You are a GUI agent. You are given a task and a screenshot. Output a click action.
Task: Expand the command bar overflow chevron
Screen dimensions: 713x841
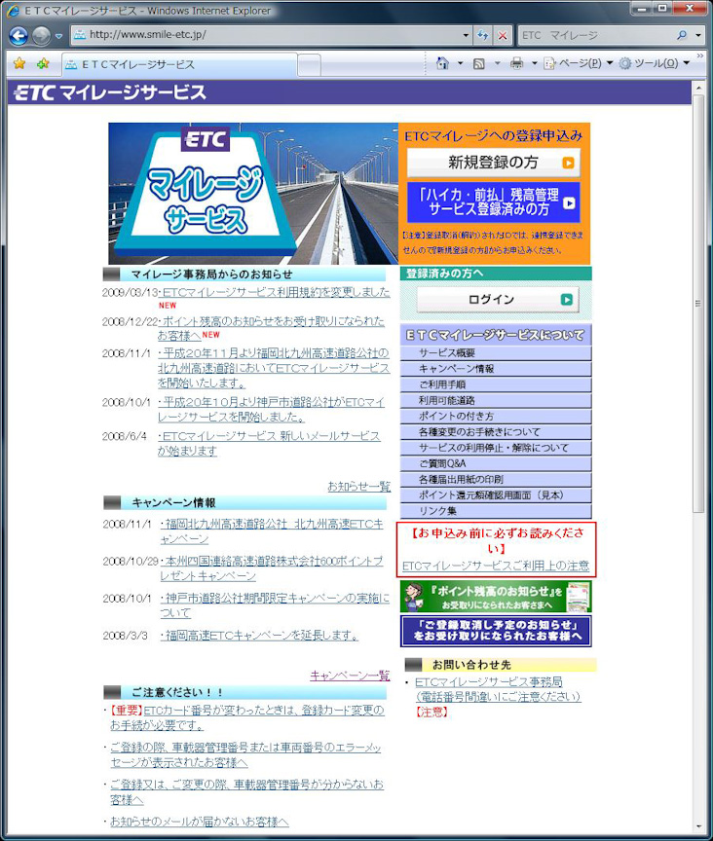(700, 55)
